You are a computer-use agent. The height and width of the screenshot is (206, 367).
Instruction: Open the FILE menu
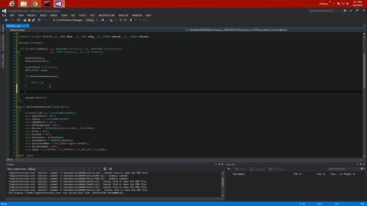coord(4,15)
